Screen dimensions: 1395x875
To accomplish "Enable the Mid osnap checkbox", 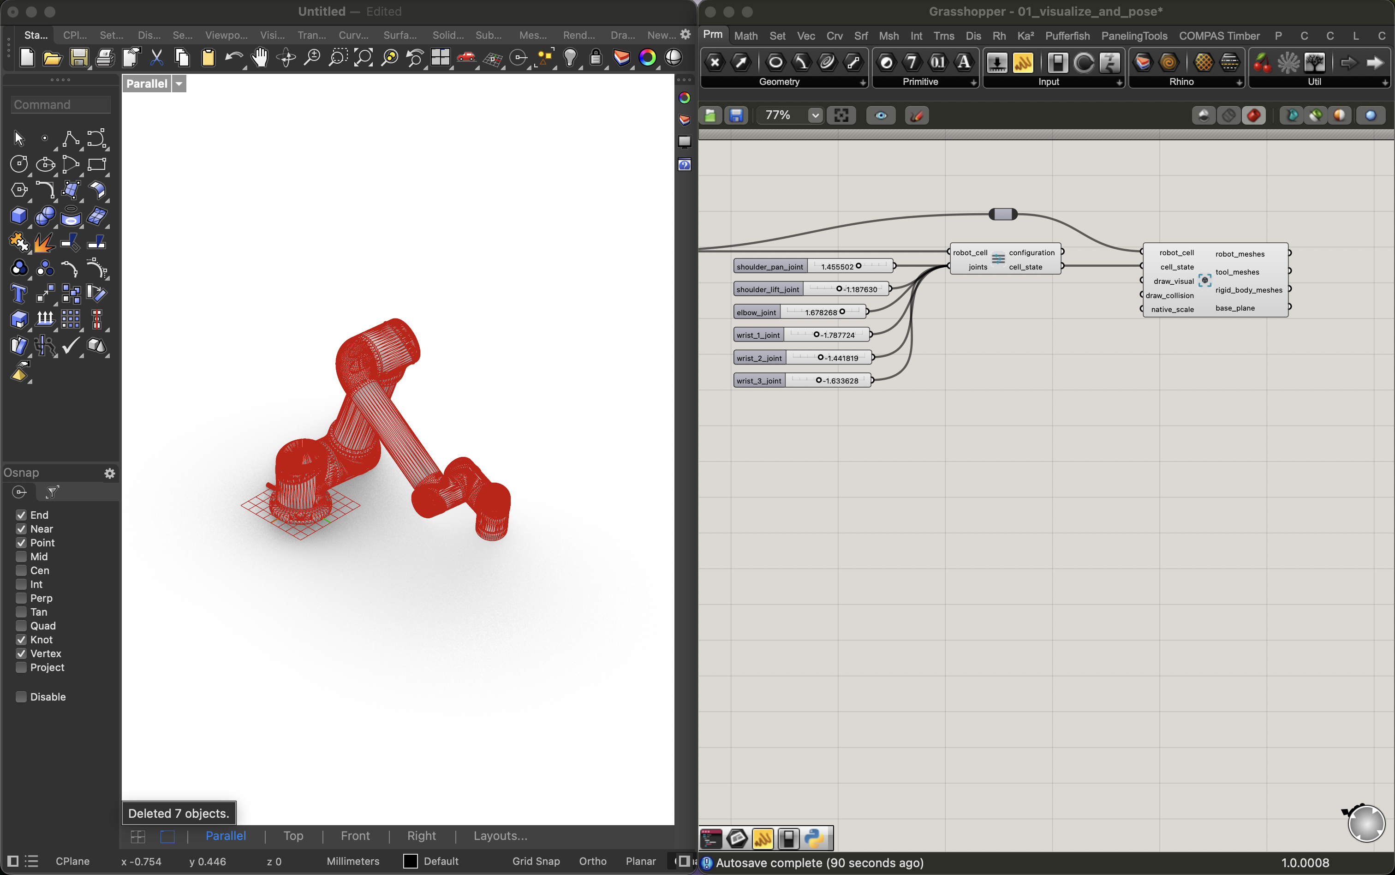I will (x=21, y=556).
